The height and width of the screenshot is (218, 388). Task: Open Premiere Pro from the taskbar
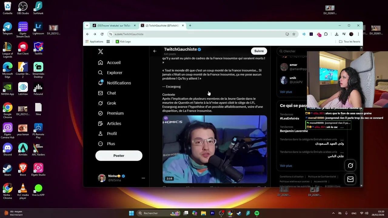point(212,213)
